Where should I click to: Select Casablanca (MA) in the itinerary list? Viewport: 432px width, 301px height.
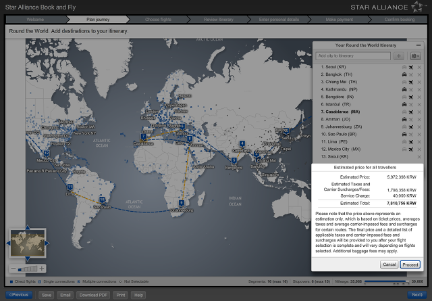point(342,112)
